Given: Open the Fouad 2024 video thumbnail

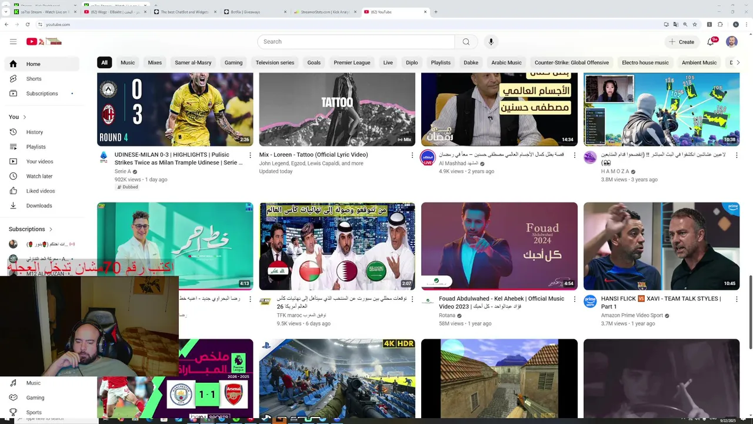Looking at the screenshot, I should 499,246.
